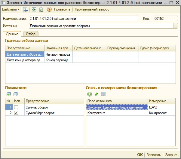Viewport: 181px width, 159px height.
Task: Click the Наименование input field
Action: [84, 19]
